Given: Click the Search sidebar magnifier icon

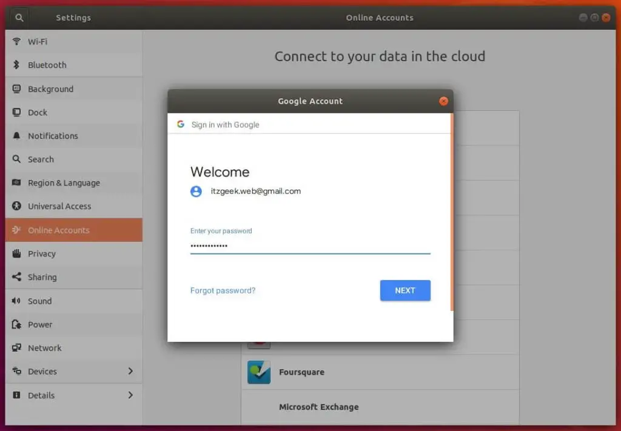Looking at the screenshot, I should point(16,159).
